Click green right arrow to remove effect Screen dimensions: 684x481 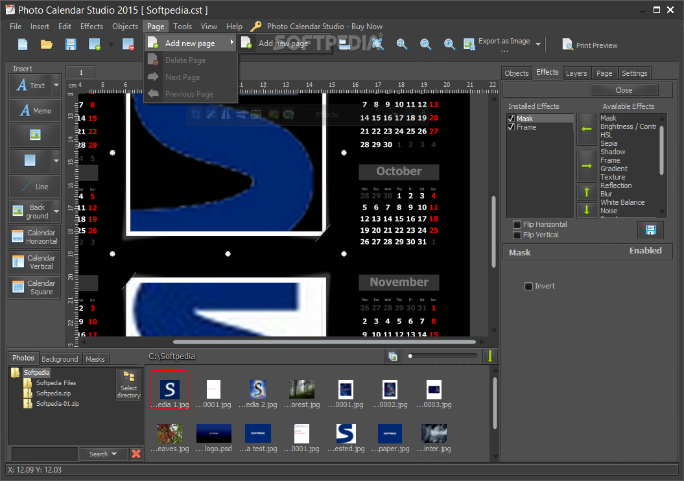587,166
